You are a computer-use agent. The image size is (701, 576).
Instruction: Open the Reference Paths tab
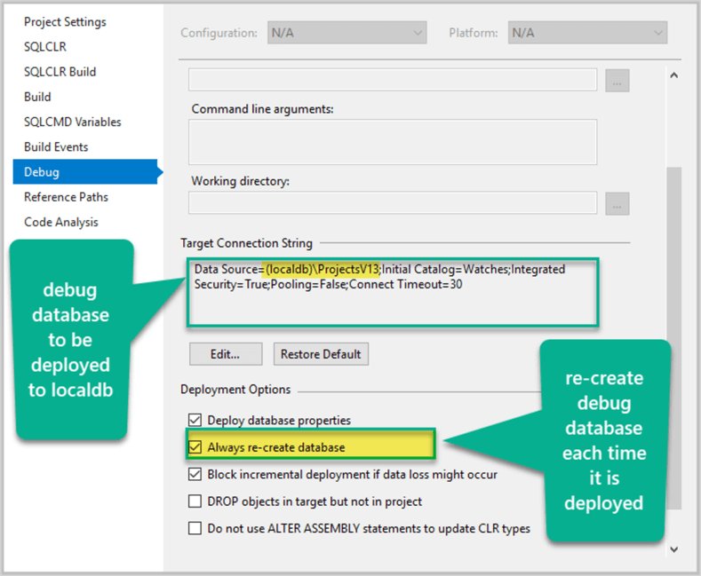pos(66,197)
